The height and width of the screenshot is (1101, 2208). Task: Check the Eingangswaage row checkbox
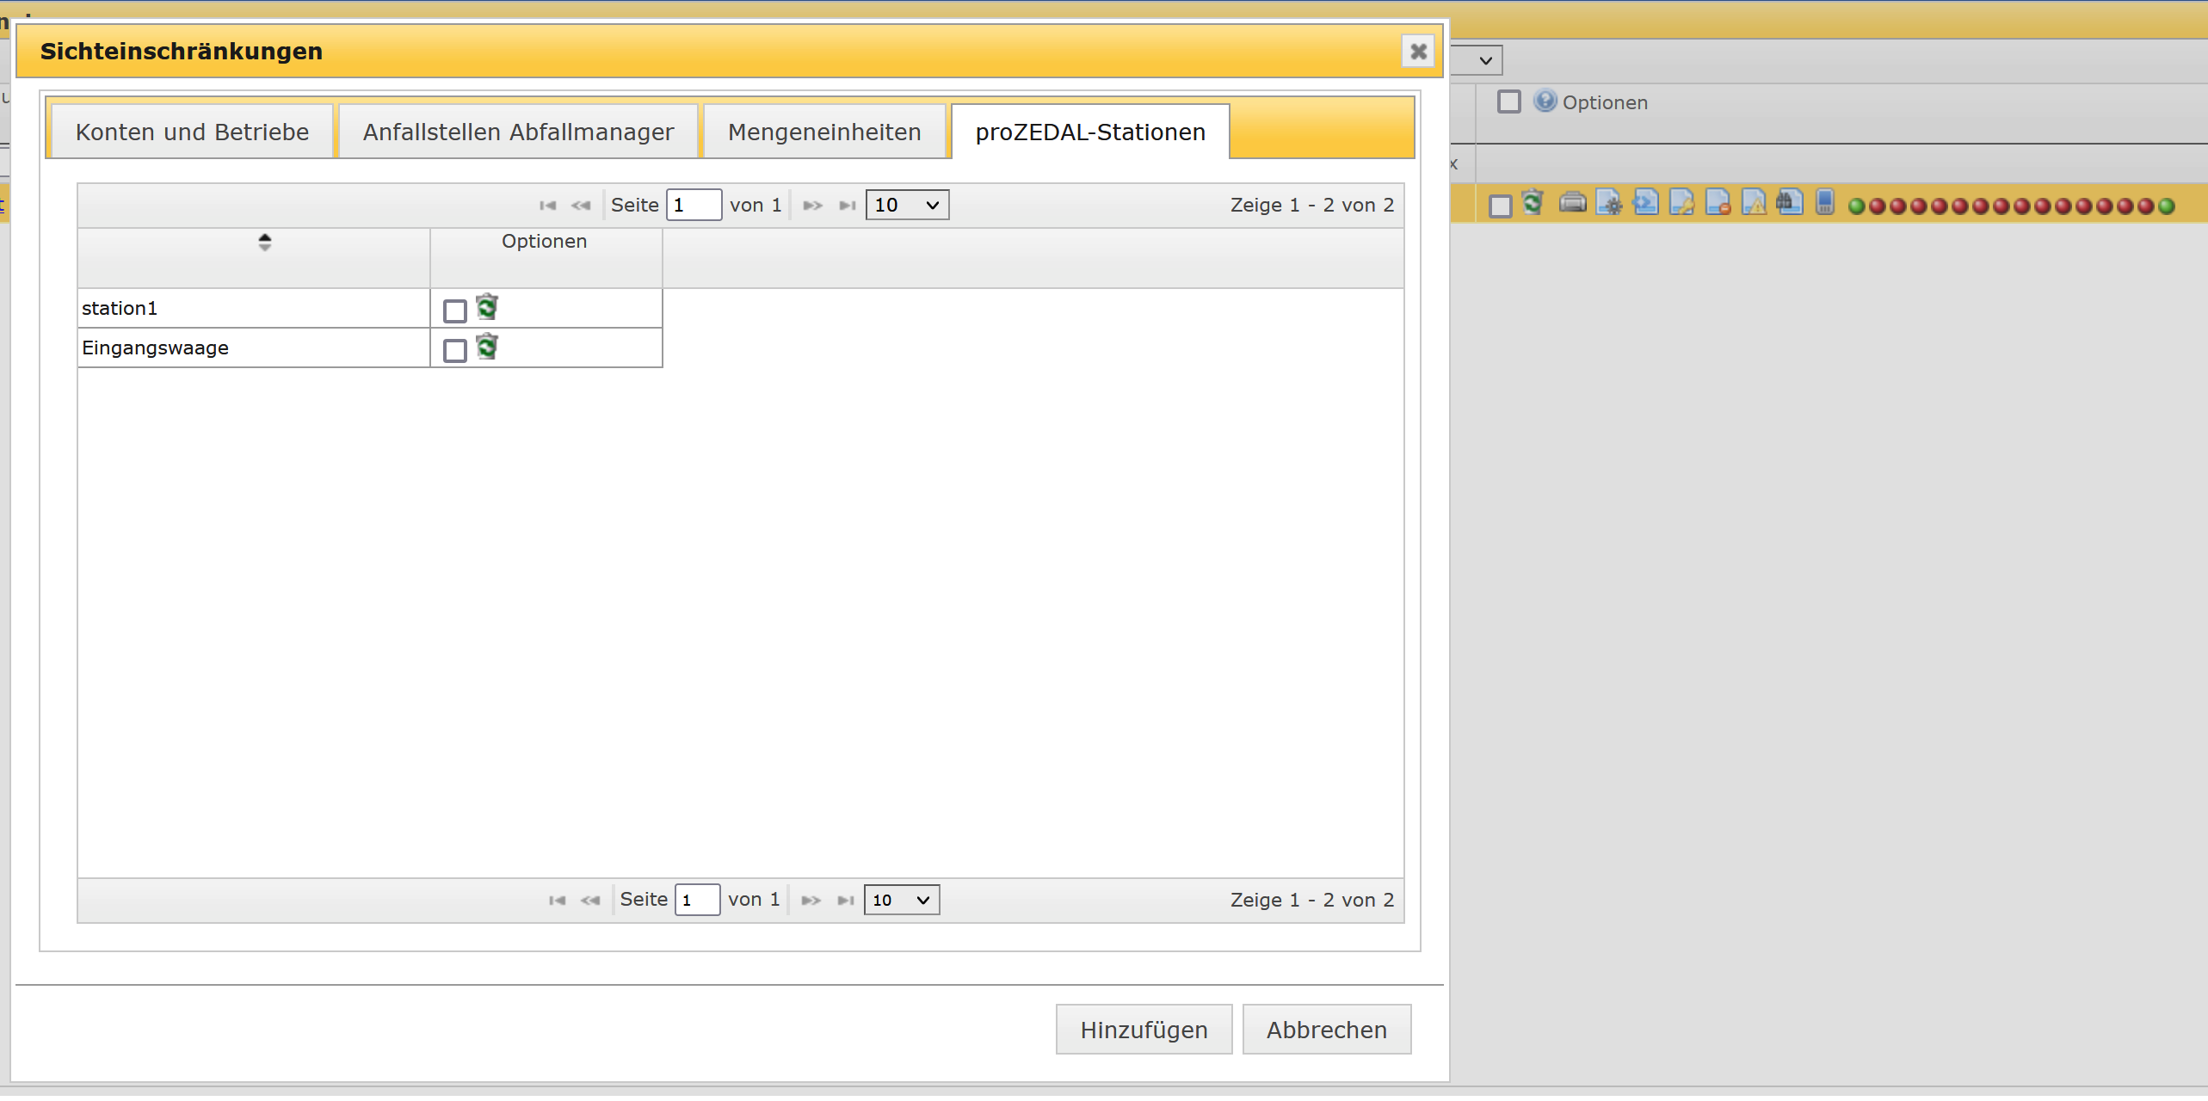[x=454, y=350]
